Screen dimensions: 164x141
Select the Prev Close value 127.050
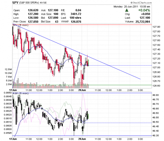[33, 22]
